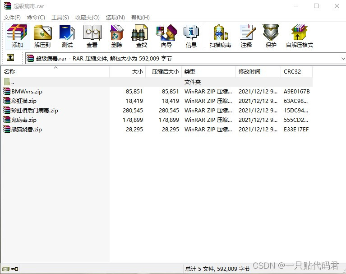The image size is (346, 274).
Task: Click CRC32 value E33E17EF
Action: tap(296, 130)
